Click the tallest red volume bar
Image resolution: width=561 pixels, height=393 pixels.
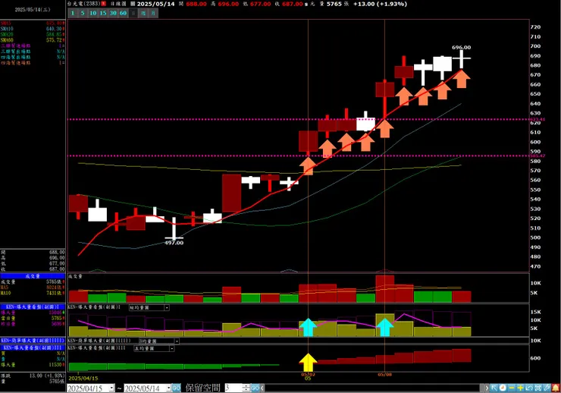pos(385,289)
